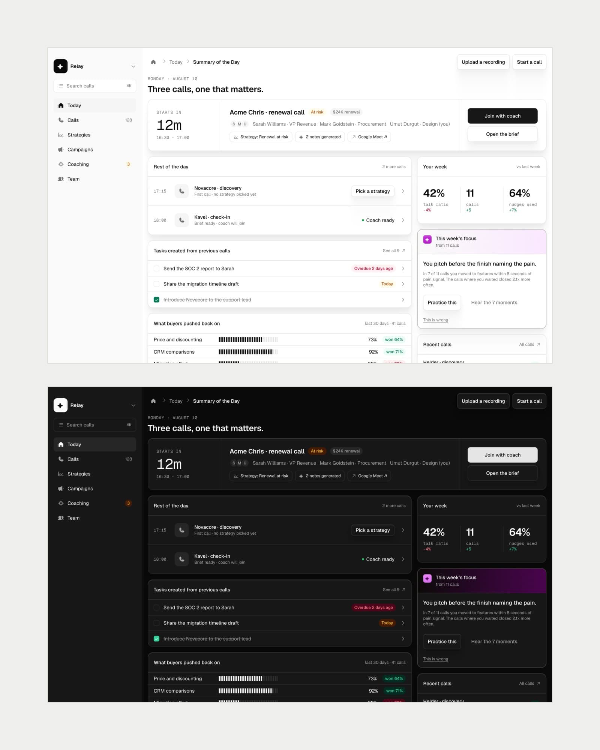Open Calls label in the light sidebar
The width and height of the screenshot is (600, 750).
(73, 120)
